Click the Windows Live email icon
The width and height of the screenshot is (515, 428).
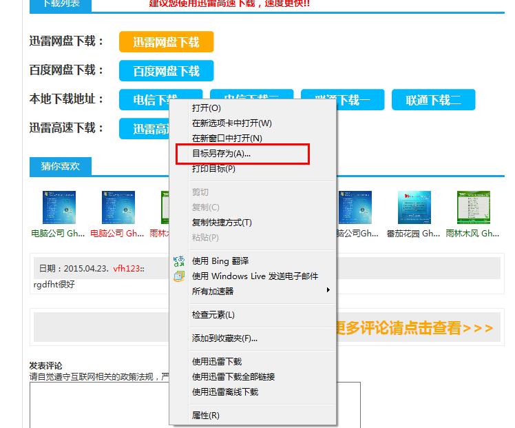pyautogui.click(x=179, y=276)
